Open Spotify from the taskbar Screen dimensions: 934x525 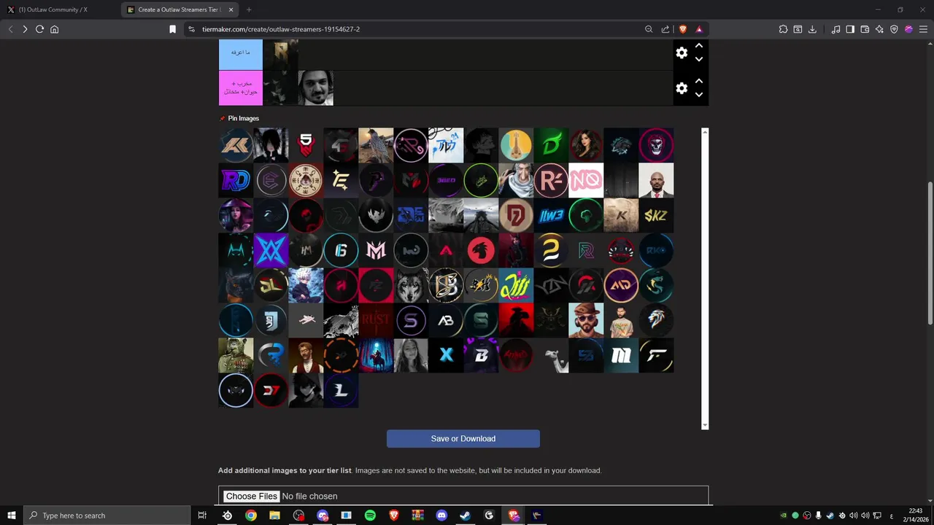(x=370, y=516)
